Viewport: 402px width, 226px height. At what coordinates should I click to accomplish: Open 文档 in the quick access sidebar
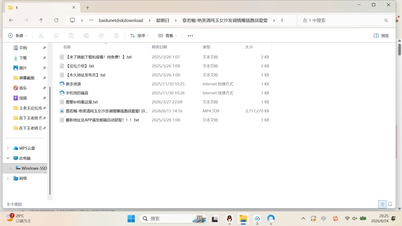(x=23, y=48)
